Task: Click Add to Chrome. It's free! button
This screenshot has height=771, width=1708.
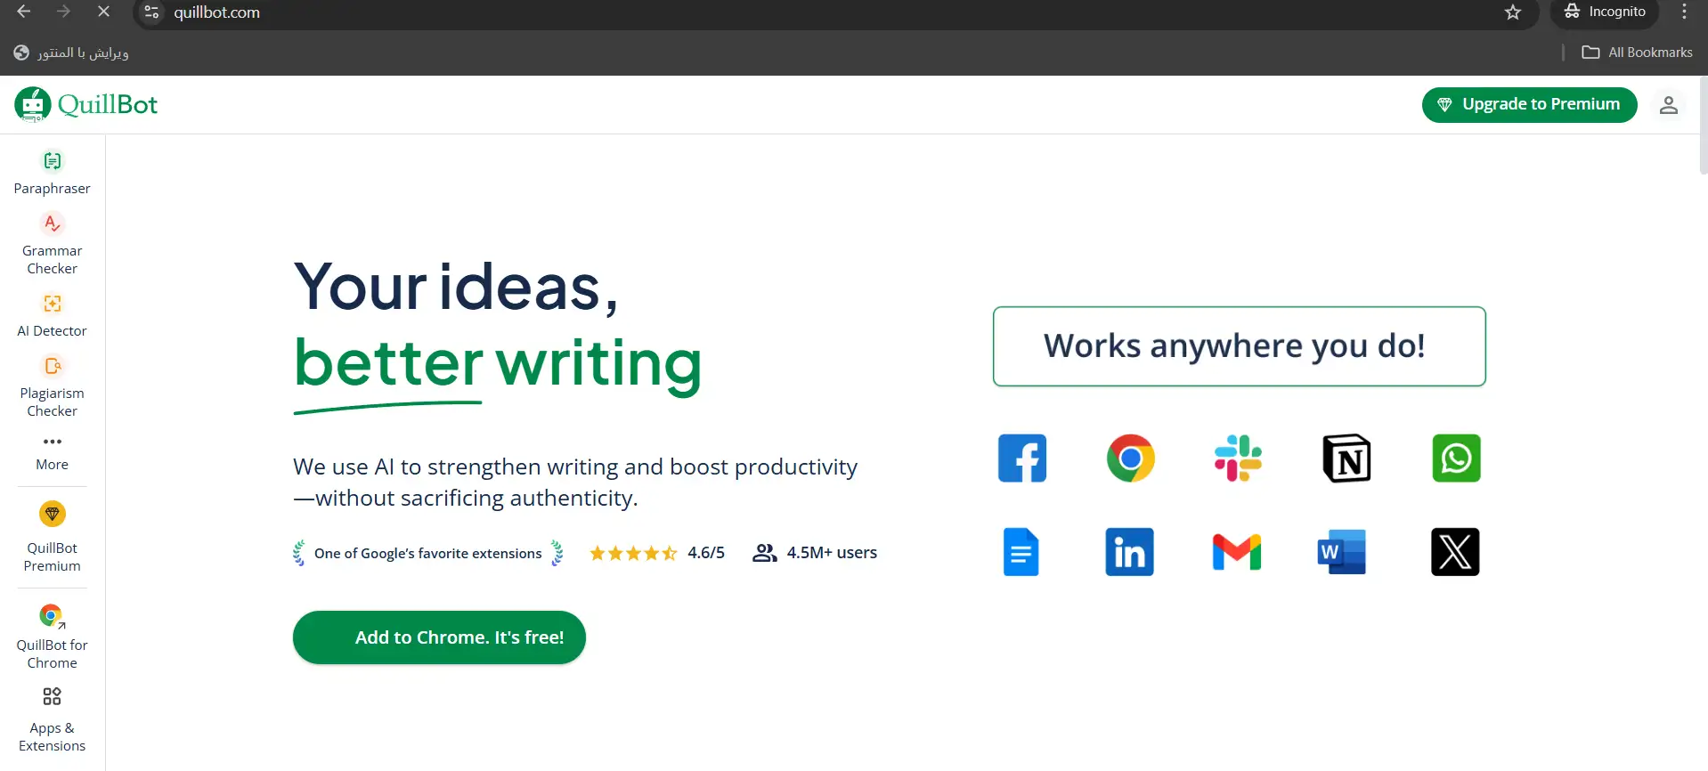Action: (x=439, y=637)
